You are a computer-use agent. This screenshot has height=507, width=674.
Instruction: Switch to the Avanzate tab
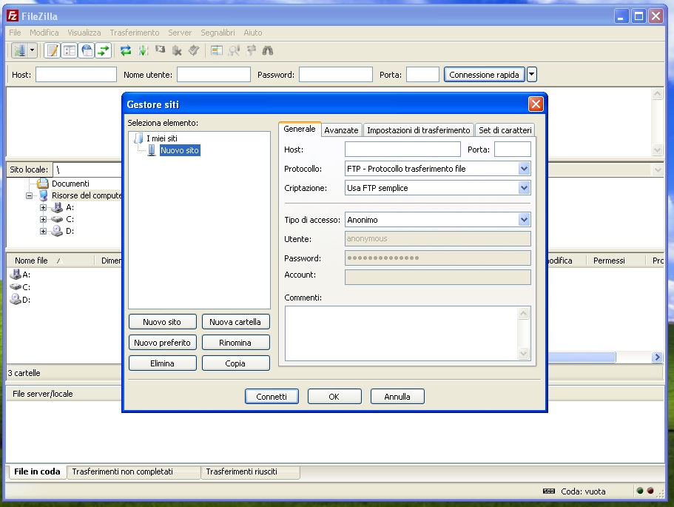[341, 130]
